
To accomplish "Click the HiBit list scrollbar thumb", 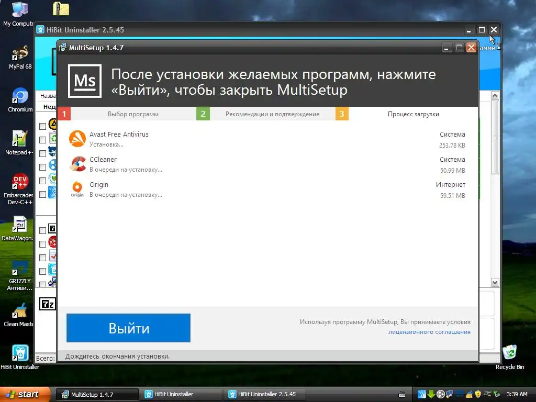I will (x=495, y=138).
